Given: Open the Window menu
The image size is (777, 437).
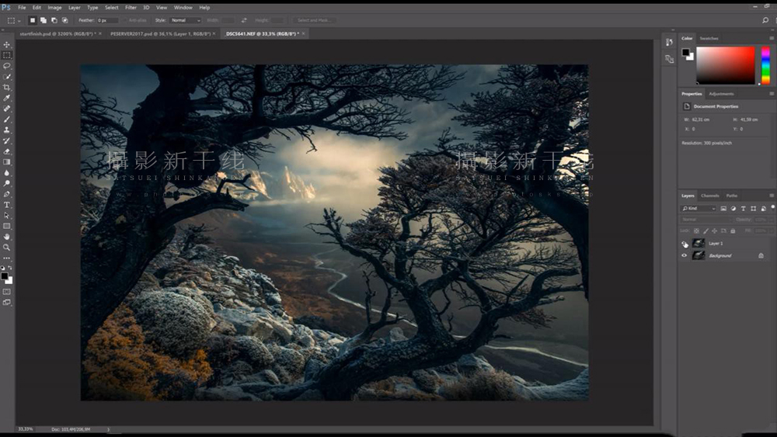Looking at the screenshot, I should [183, 8].
